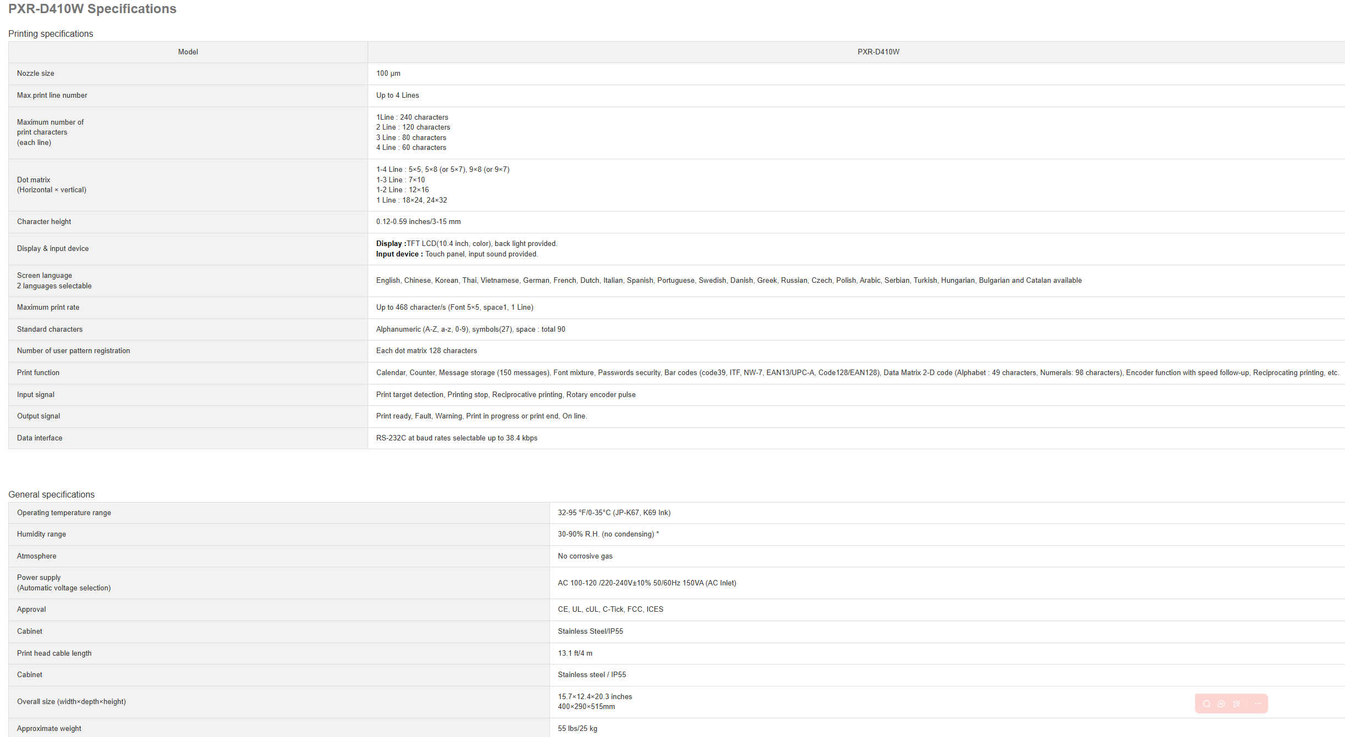This screenshot has width=1345, height=737.
Task: Click the search icon in floating toolbar
Action: (1207, 704)
